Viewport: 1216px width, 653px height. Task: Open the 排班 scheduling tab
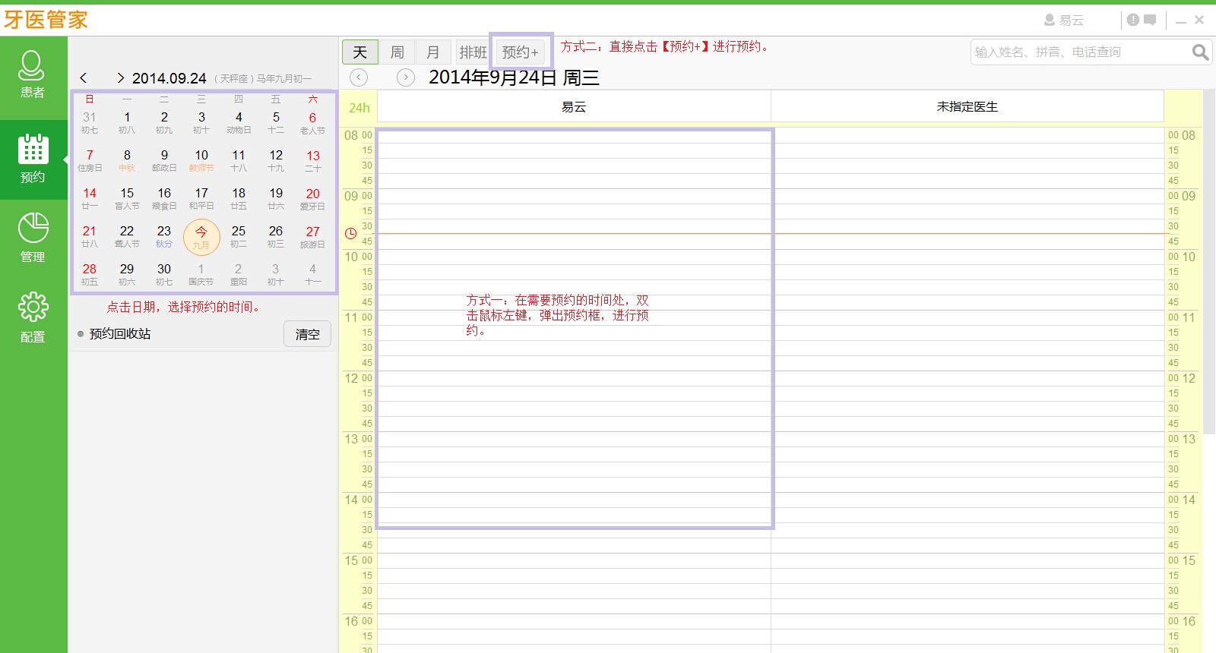pos(472,52)
